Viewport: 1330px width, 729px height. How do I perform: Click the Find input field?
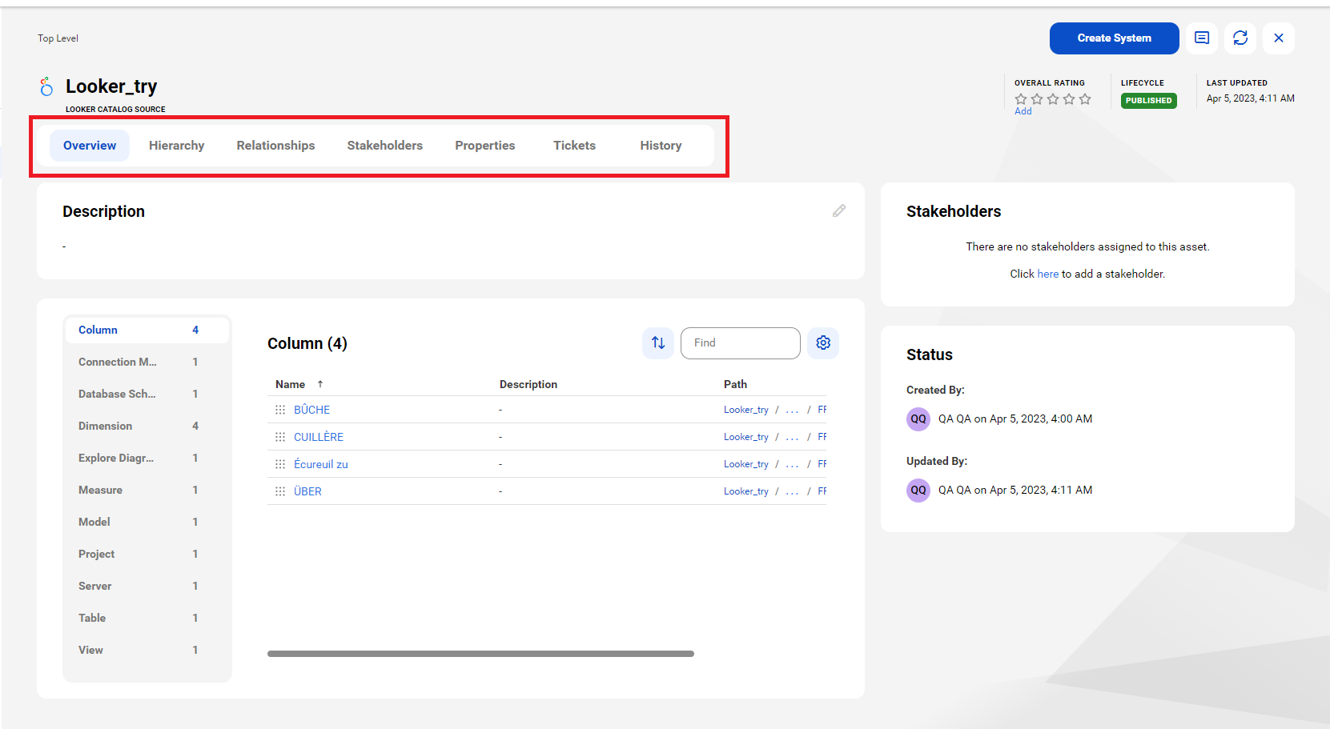[x=741, y=343]
